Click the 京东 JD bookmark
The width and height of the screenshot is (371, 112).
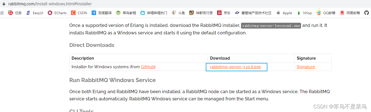224,13
